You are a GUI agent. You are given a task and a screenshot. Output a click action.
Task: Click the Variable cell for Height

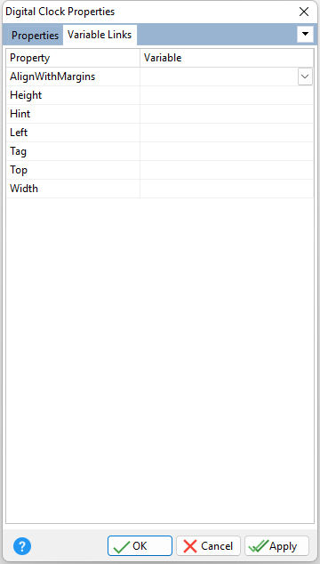tap(227, 95)
